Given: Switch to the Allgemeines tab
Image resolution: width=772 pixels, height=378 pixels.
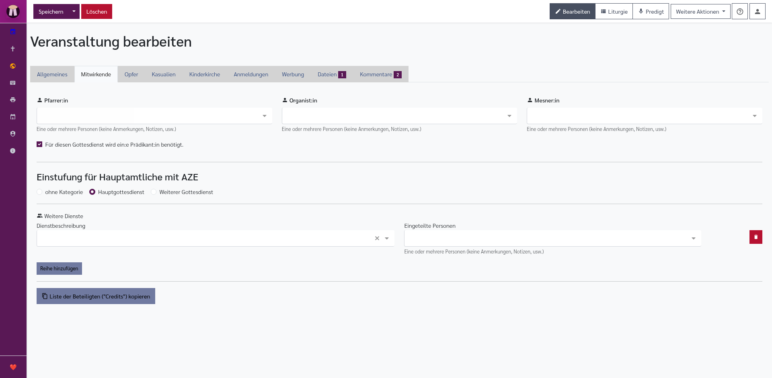Looking at the screenshot, I should 52,74.
